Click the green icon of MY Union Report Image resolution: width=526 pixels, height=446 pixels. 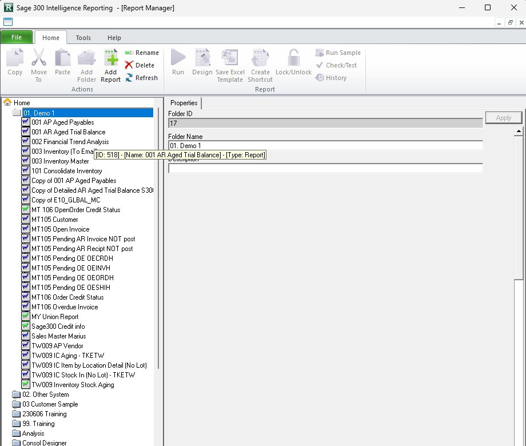(26, 316)
